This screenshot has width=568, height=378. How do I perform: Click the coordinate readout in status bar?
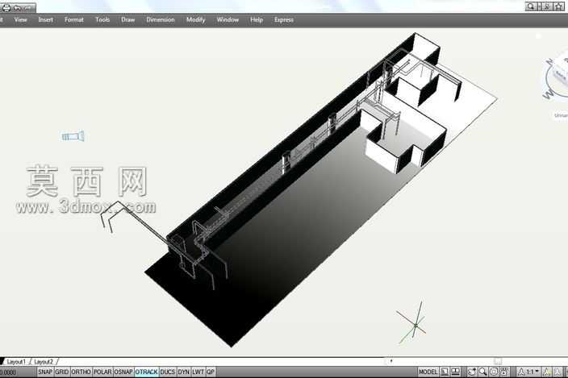(x=8, y=372)
